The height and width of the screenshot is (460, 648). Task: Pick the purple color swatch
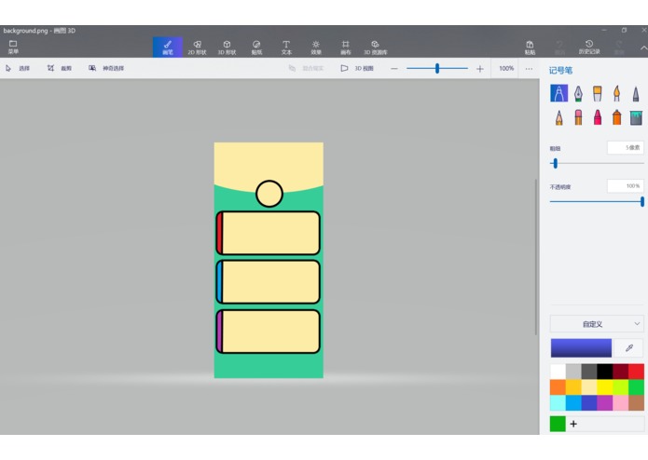605,402
